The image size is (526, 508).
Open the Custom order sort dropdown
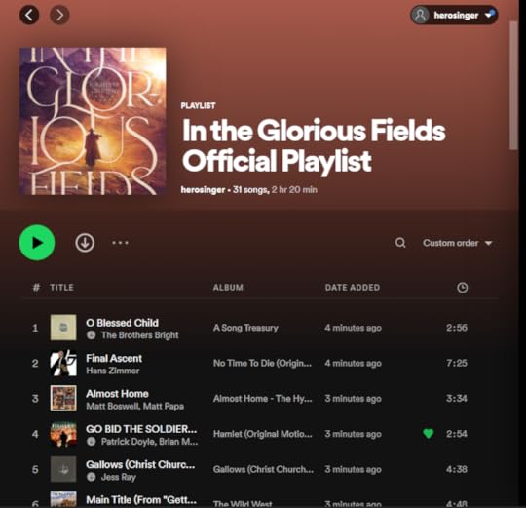458,243
